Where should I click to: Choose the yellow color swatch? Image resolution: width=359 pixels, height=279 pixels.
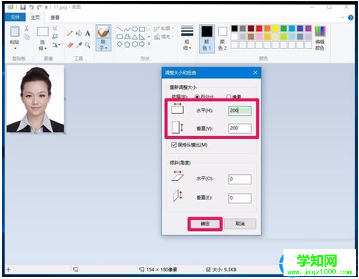pos(275,29)
